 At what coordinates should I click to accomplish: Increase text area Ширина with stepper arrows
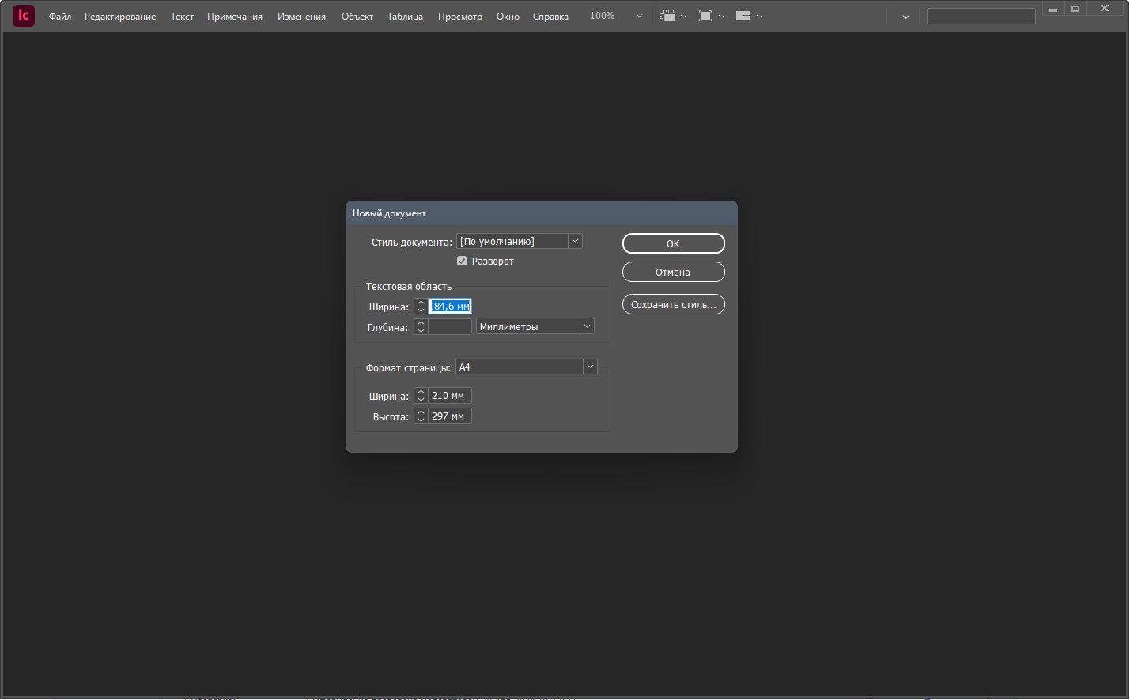coord(421,307)
